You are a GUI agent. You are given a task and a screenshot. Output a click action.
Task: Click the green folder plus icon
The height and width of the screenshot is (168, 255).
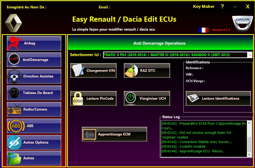[x=15, y=158]
